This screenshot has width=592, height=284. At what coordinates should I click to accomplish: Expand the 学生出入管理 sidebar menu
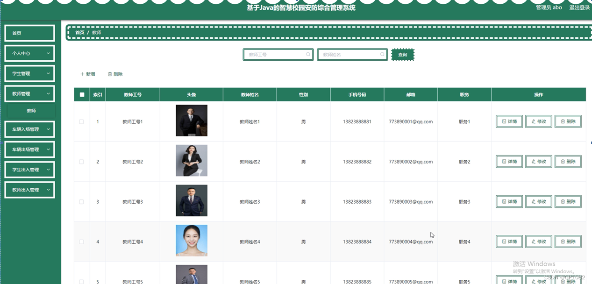(29, 170)
